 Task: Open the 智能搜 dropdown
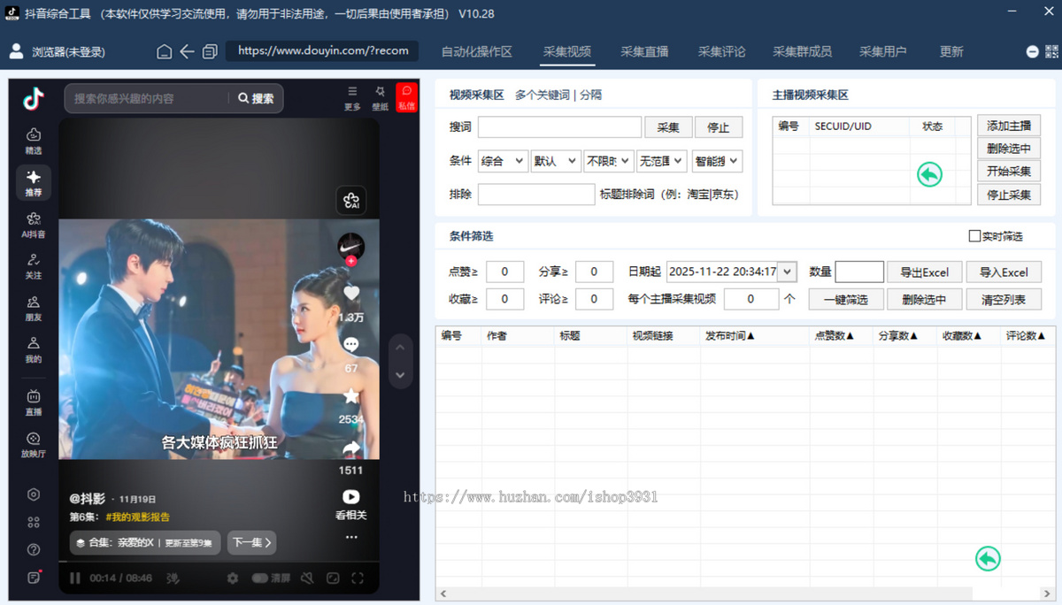717,161
